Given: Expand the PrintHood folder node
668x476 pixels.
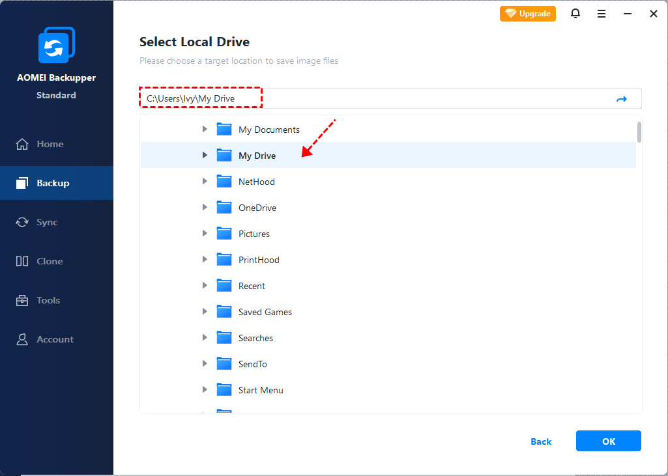Looking at the screenshot, I should coord(205,259).
